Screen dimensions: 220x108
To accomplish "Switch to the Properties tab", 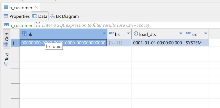I will [x=16, y=16].
